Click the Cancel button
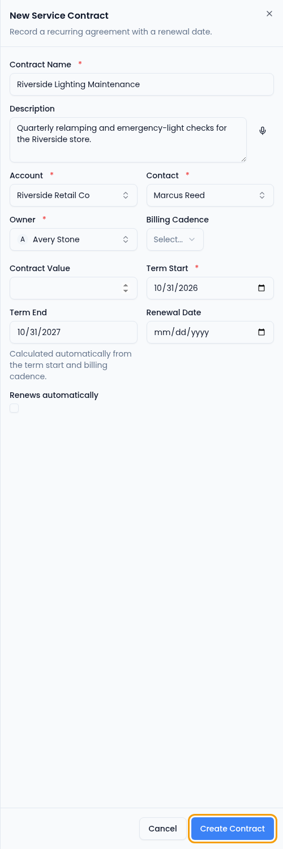The image size is (283, 849). coord(162,829)
